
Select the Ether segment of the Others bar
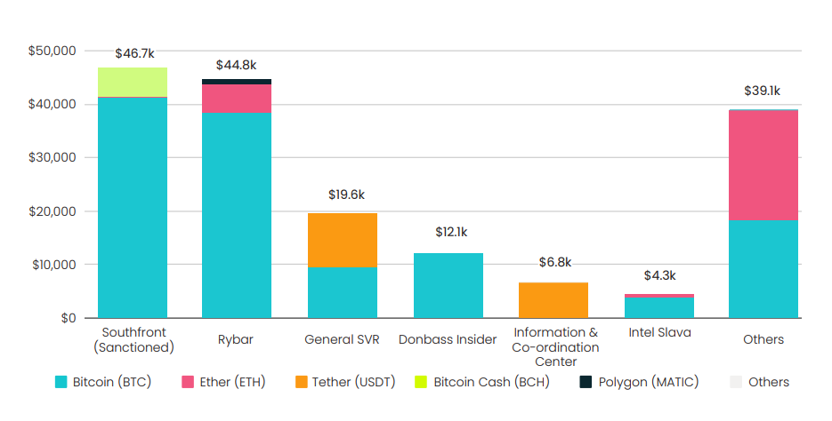click(x=763, y=164)
